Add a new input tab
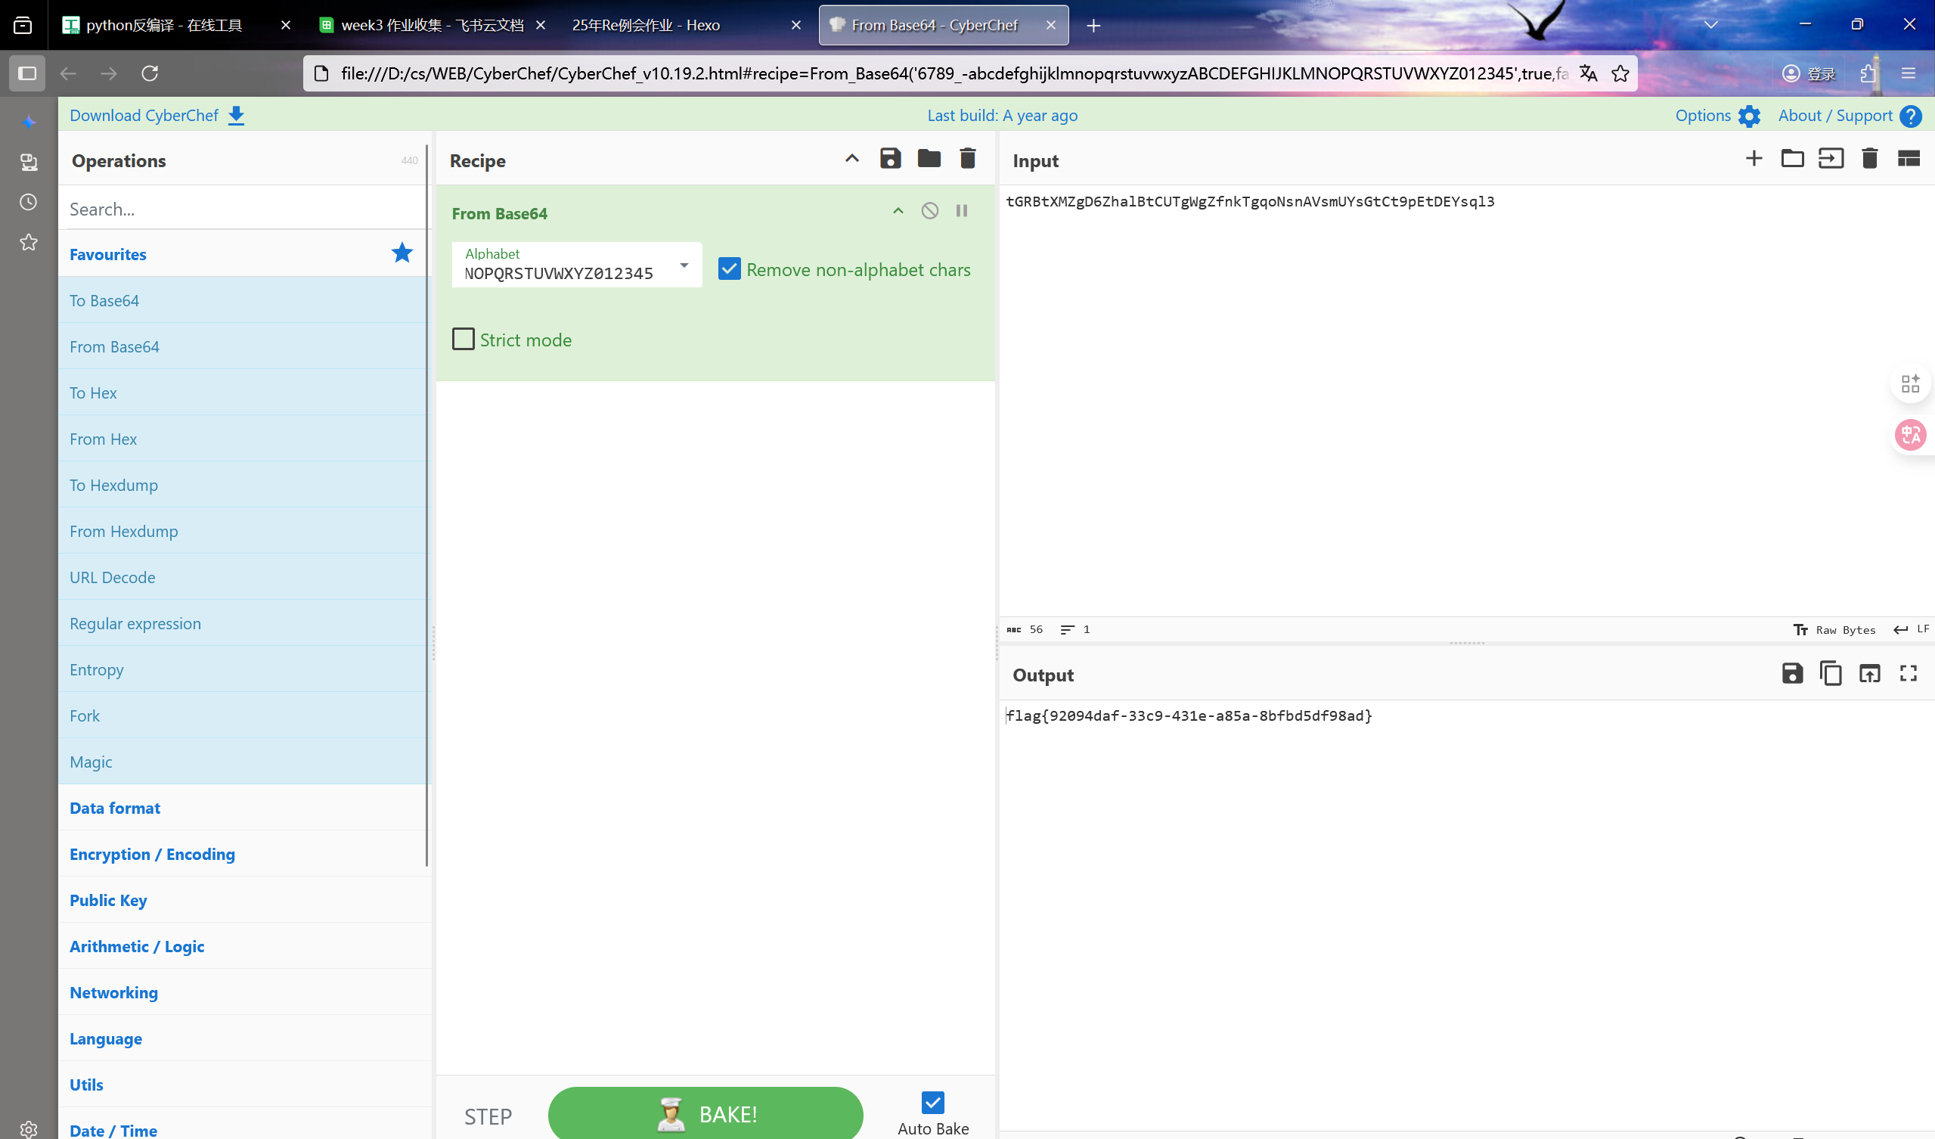The width and height of the screenshot is (1935, 1139). click(1754, 159)
